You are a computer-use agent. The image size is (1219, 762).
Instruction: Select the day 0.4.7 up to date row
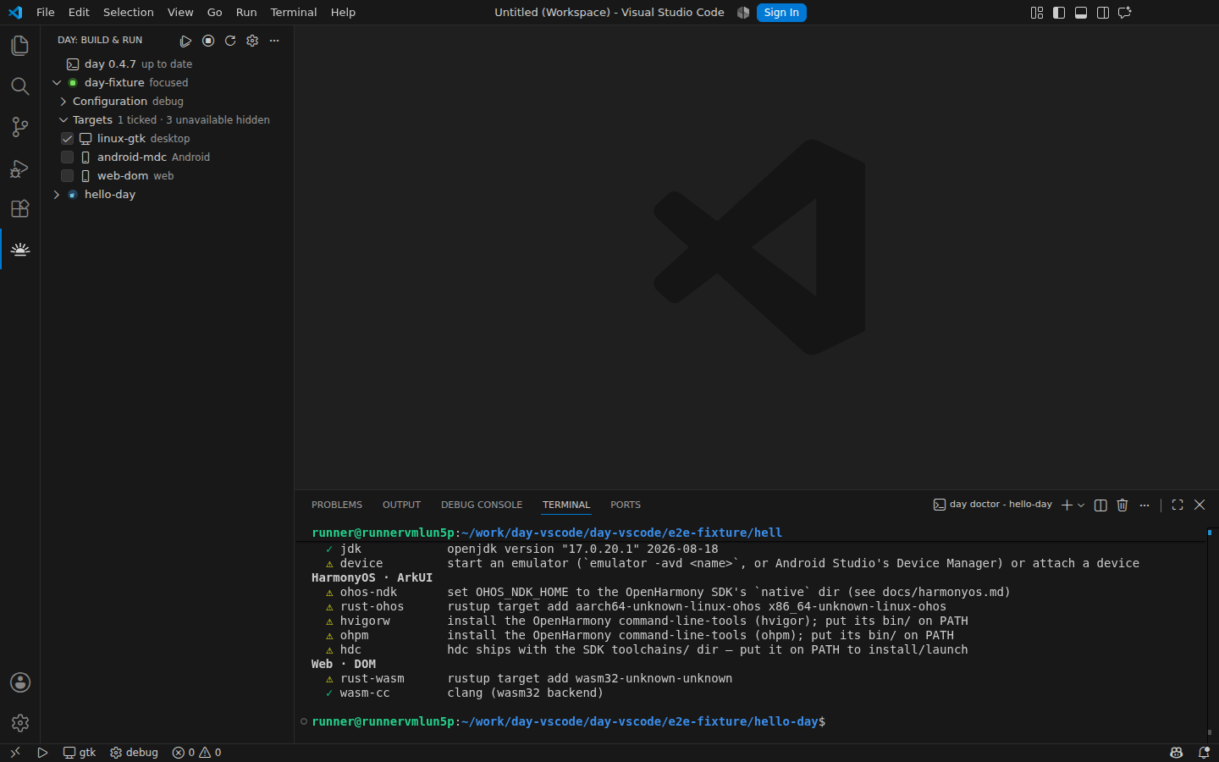167,64
